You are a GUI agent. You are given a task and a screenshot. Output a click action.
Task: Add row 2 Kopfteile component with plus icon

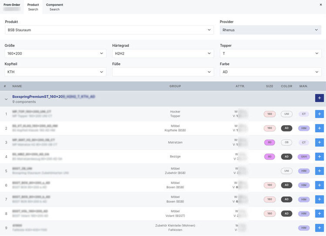(x=319, y=128)
